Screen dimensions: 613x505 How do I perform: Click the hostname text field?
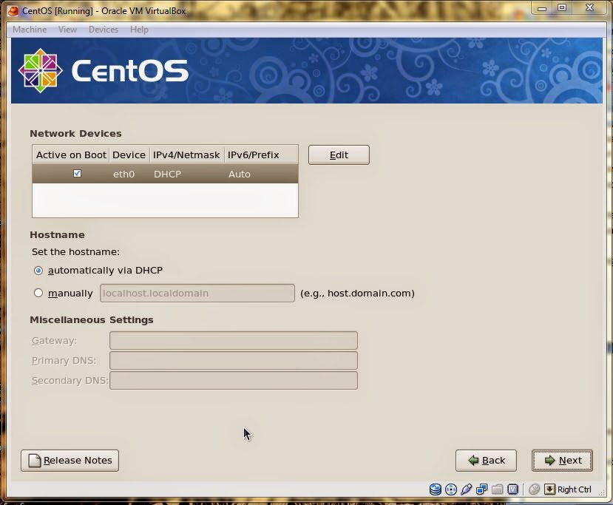tap(197, 293)
